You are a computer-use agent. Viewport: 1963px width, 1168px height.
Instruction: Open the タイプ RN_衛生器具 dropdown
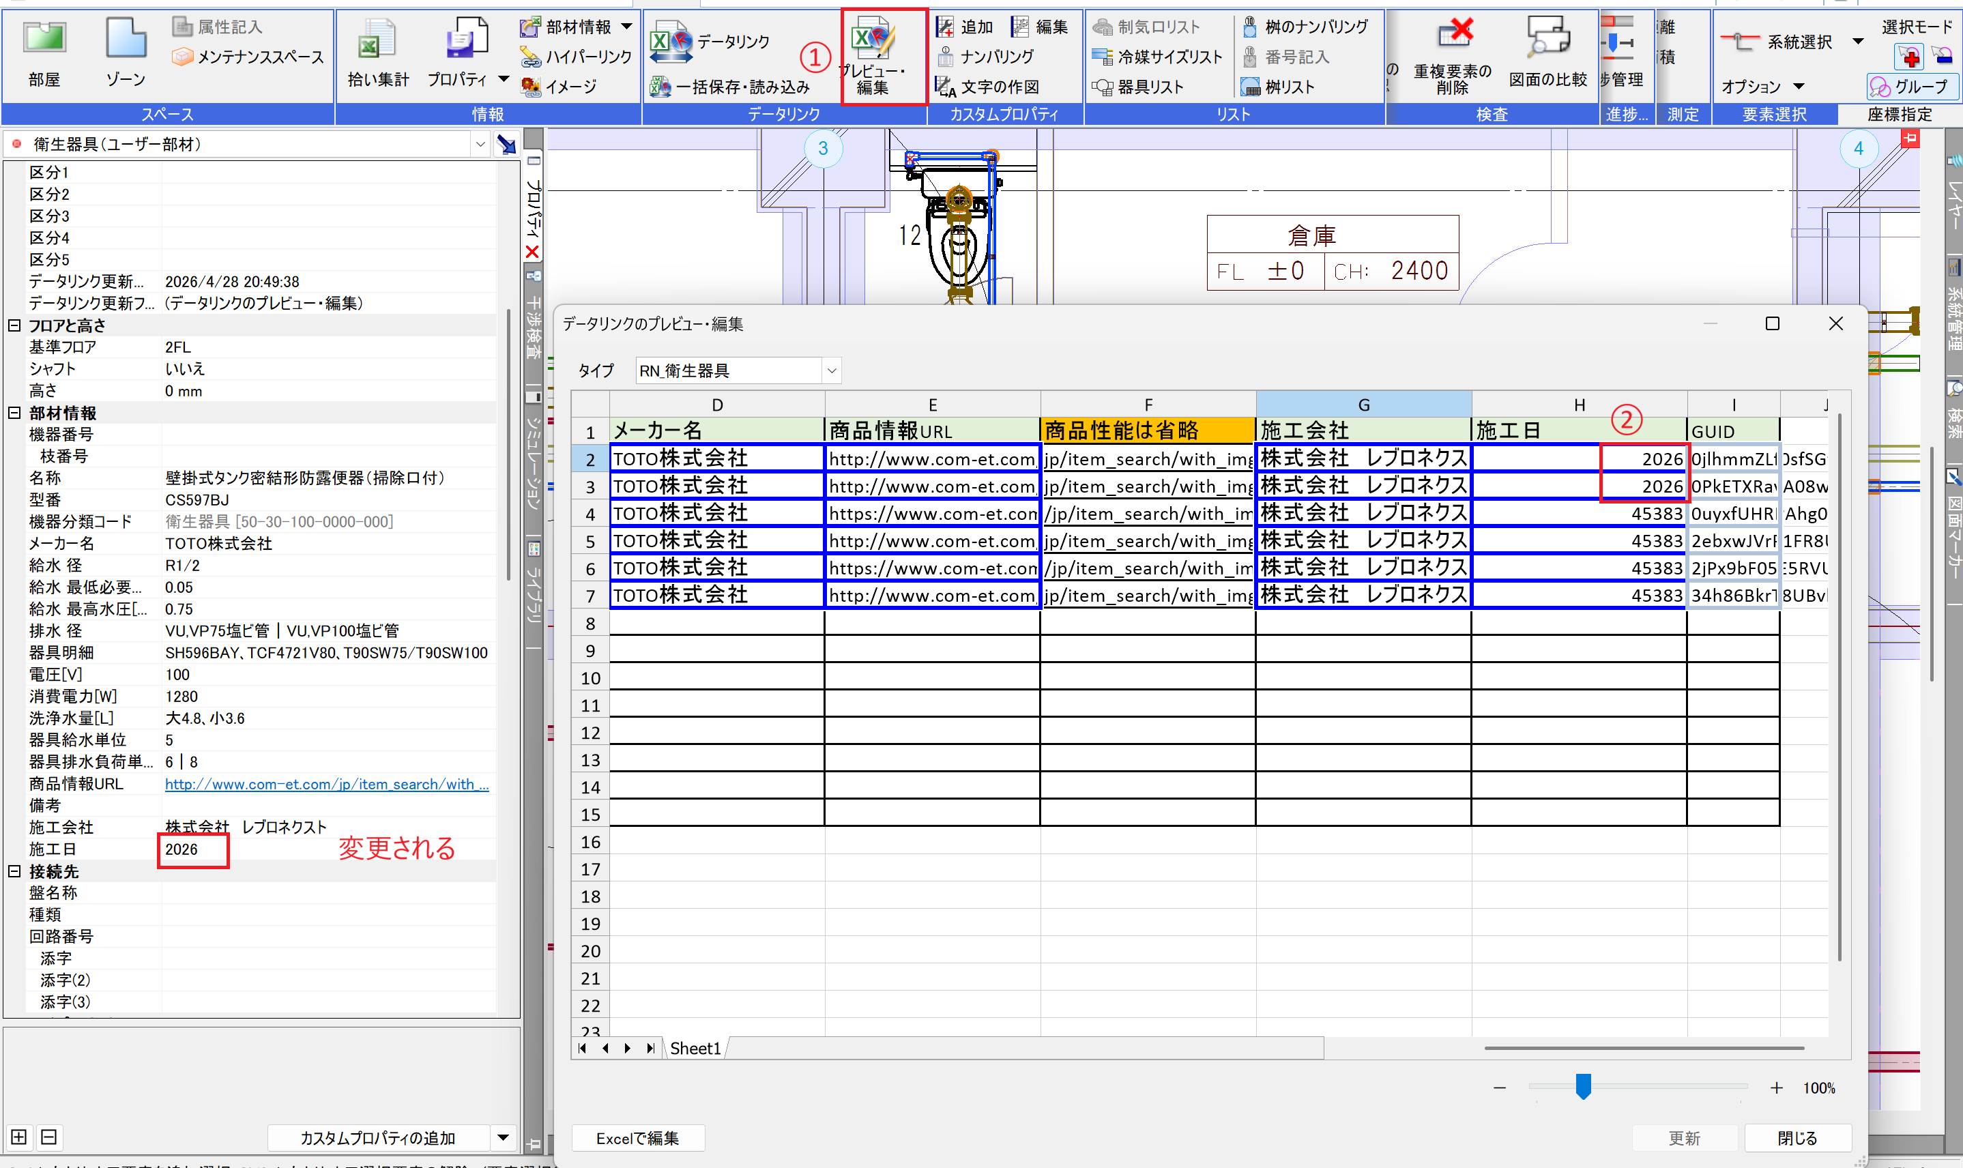(x=831, y=370)
